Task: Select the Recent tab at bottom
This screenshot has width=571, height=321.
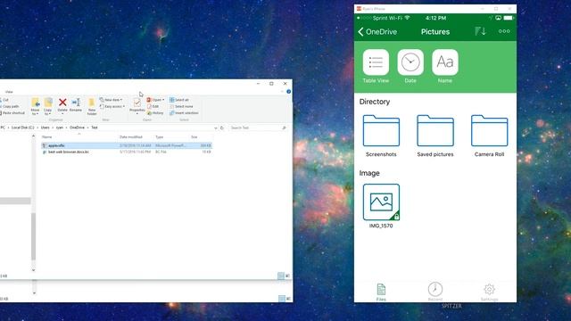Action: [x=434, y=292]
